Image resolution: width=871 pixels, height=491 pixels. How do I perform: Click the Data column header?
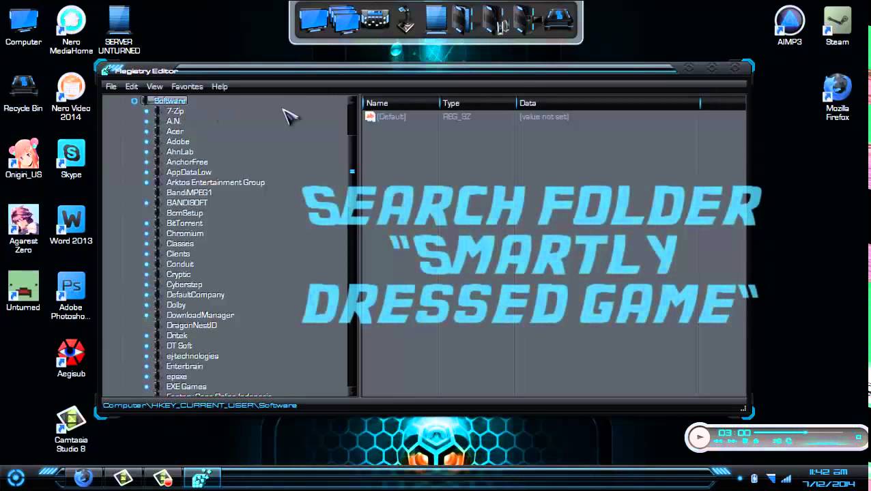point(609,103)
